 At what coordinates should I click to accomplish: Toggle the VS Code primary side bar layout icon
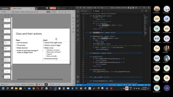coord(129,8)
